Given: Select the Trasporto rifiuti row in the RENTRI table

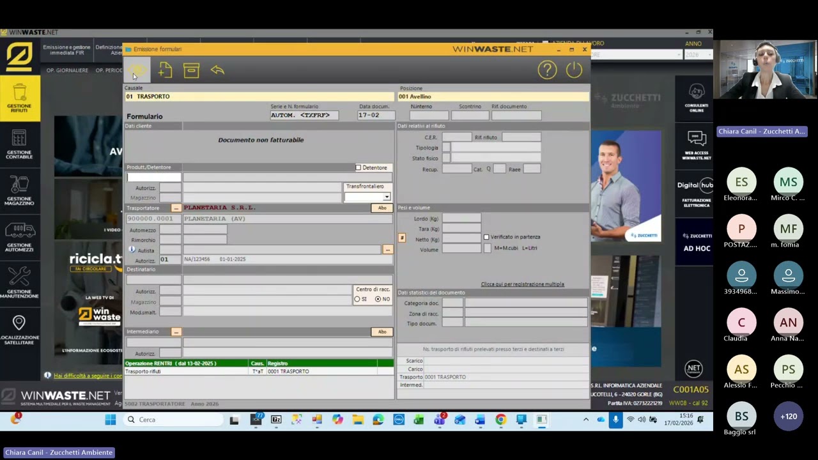Looking at the screenshot, I should click(259, 371).
